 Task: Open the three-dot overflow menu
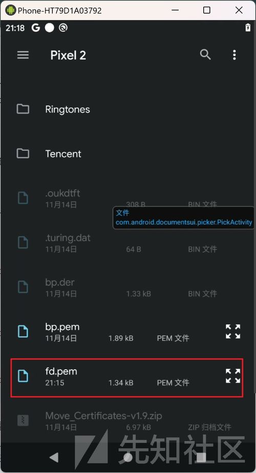point(234,55)
